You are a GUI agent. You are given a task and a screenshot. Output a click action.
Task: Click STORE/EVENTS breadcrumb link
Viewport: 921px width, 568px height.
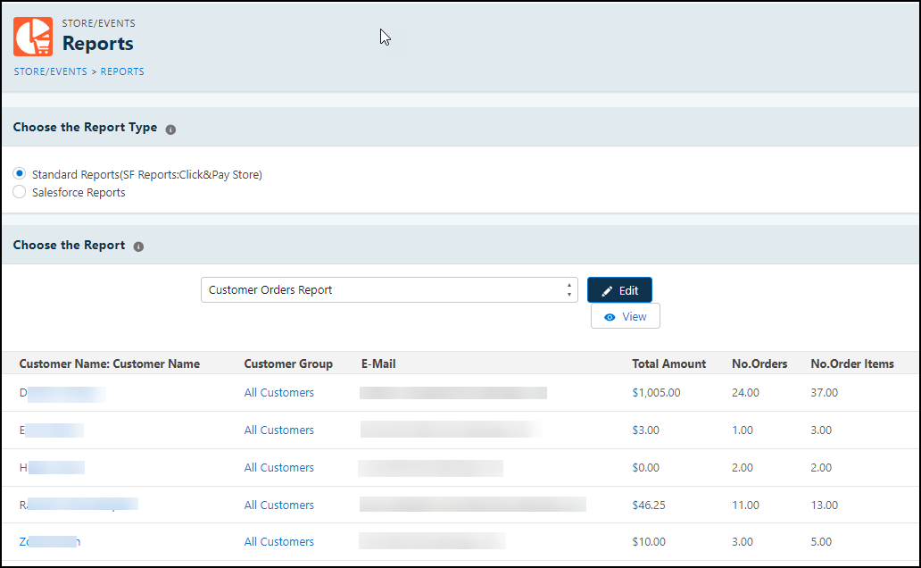pyautogui.click(x=50, y=71)
